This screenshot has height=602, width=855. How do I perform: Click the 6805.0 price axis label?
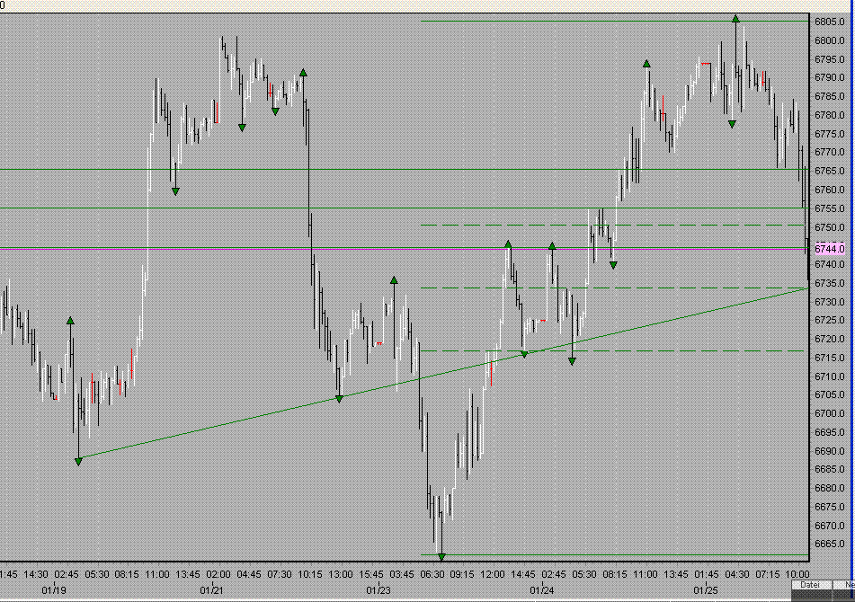pos(829,22)
